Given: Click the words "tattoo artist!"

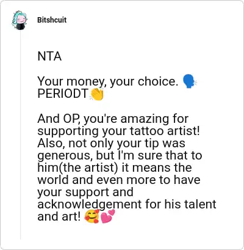Looking at the screenshot, I should (165, 131).
